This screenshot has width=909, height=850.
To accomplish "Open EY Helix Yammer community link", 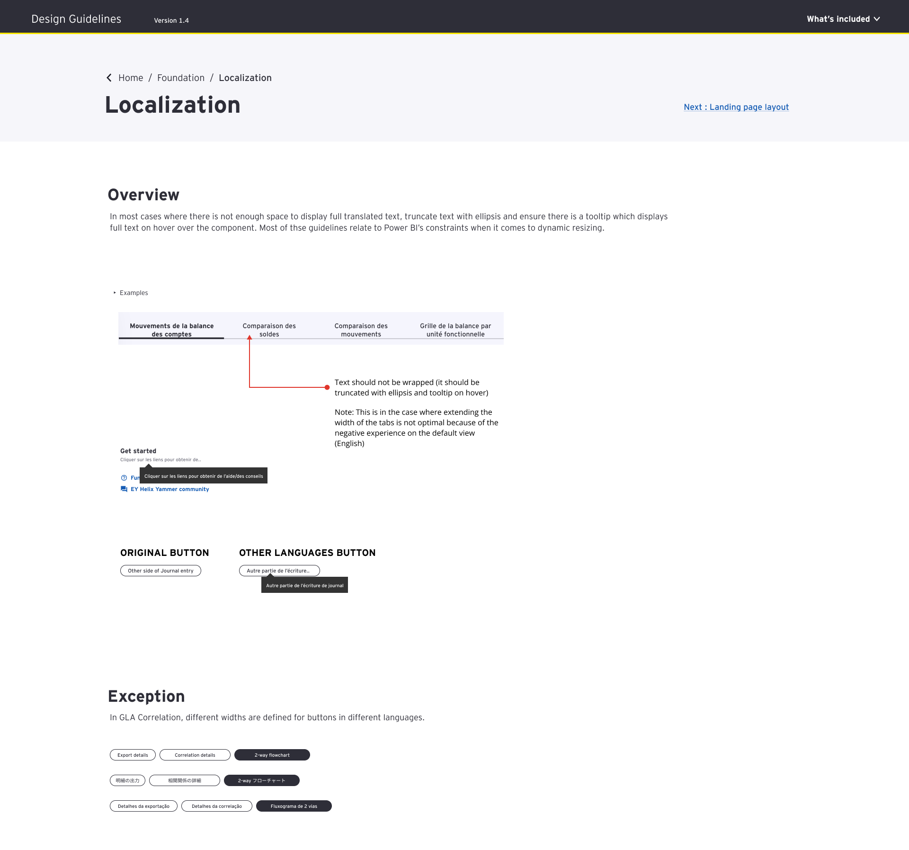I will 169,489.
